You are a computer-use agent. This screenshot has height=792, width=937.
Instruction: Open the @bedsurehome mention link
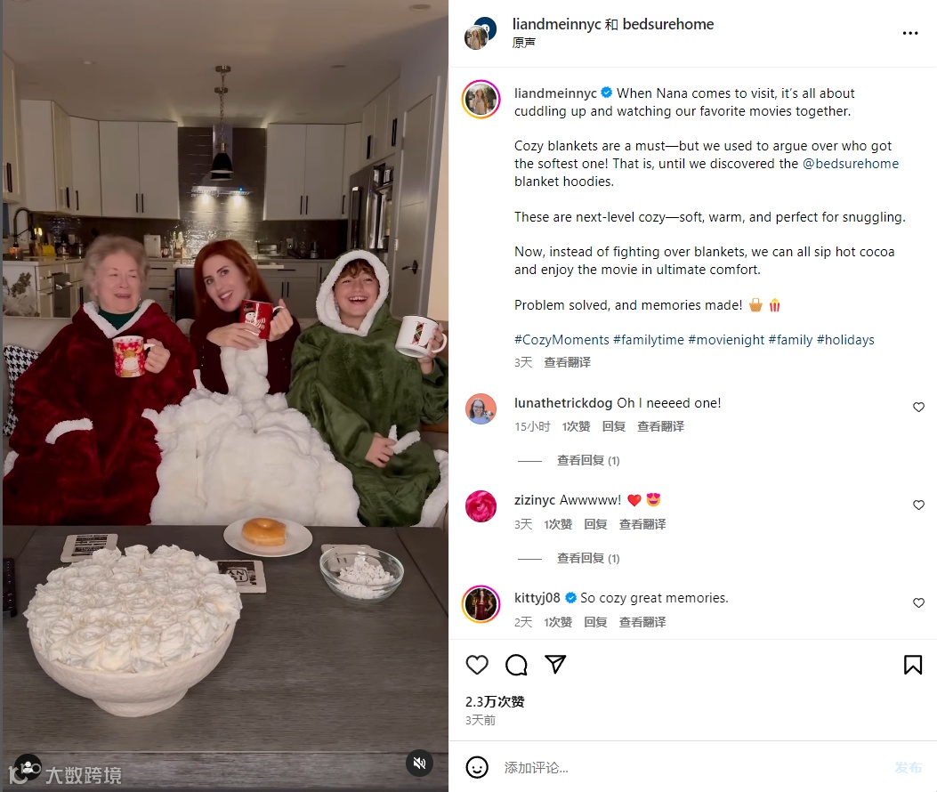click(x=851, y=164)
